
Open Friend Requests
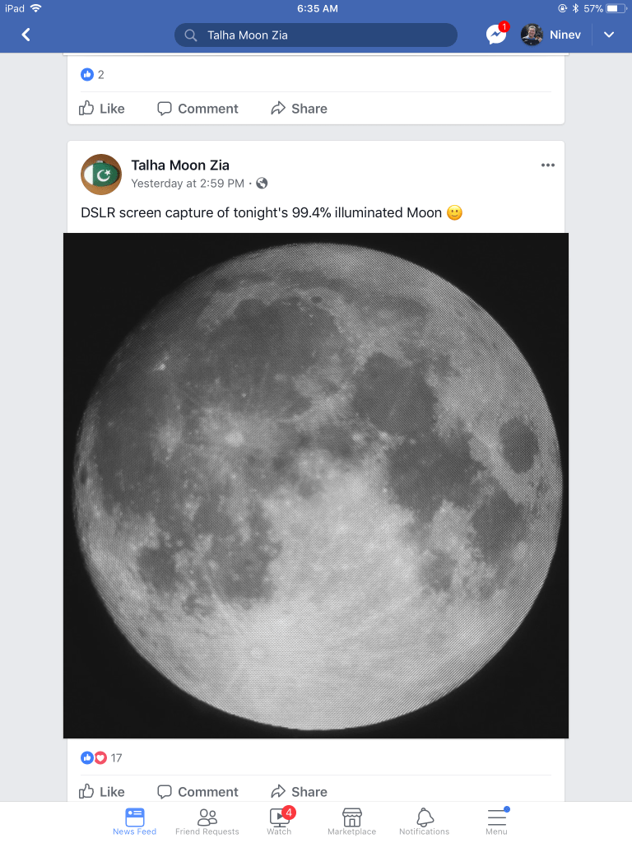(x=207, y=820)
